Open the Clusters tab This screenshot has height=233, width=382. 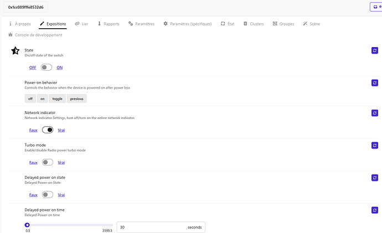tap(253, 24)
